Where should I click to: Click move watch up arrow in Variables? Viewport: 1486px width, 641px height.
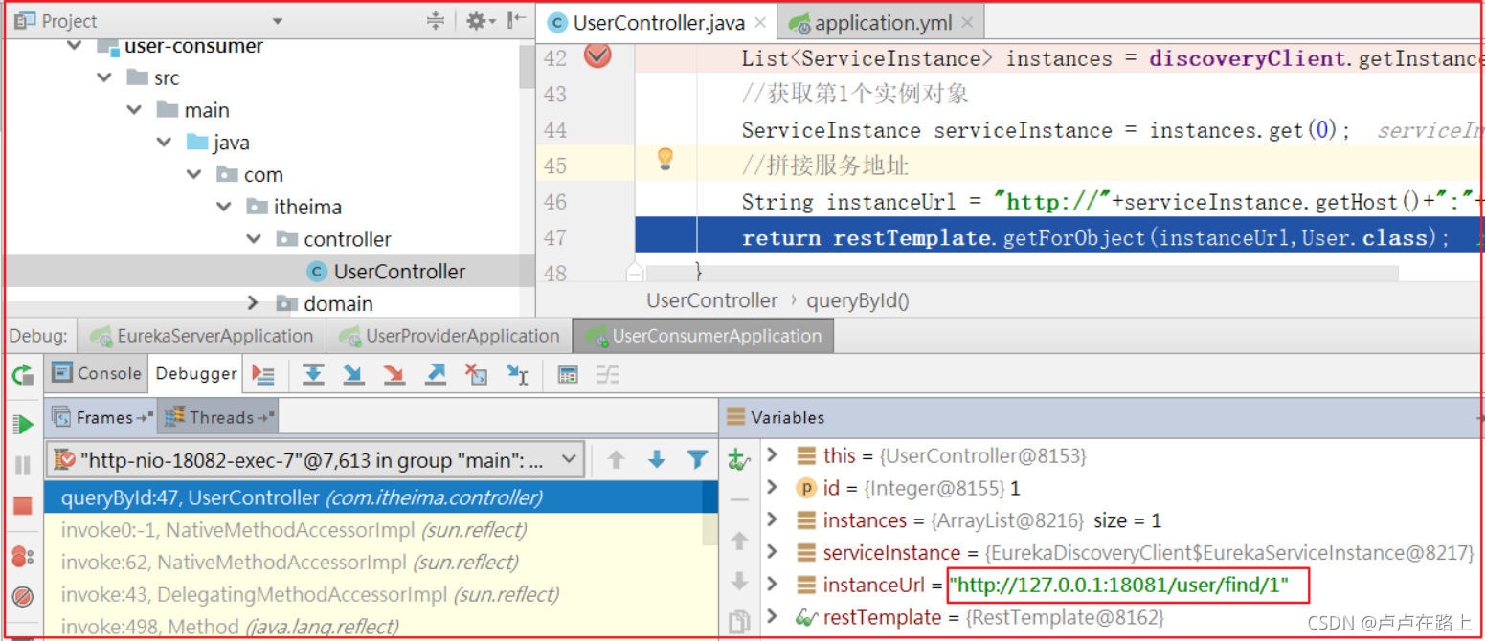[x=739, y=541]
